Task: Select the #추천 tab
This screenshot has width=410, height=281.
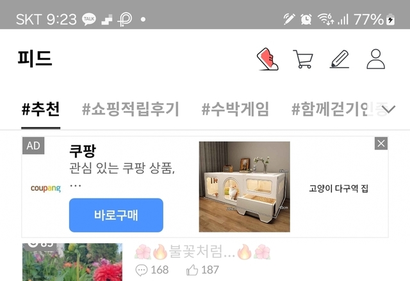Action: point(41,109)
